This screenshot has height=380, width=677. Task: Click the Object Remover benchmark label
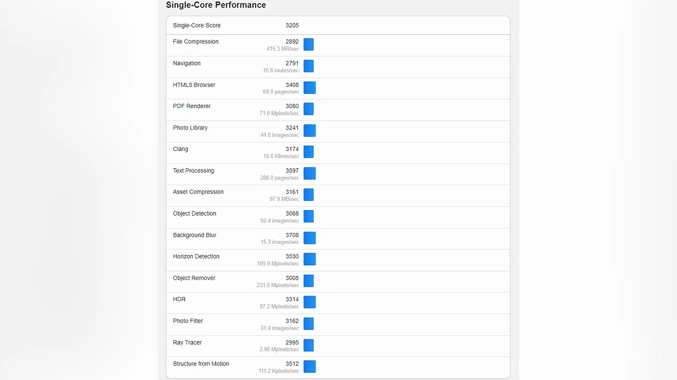194,278
